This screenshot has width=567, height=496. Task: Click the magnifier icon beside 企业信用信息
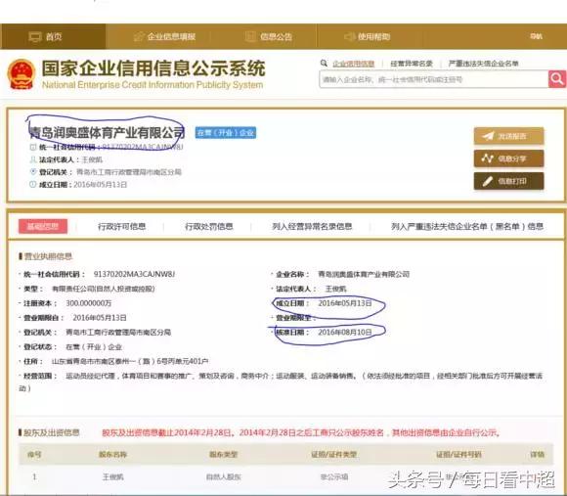point(324,64)
